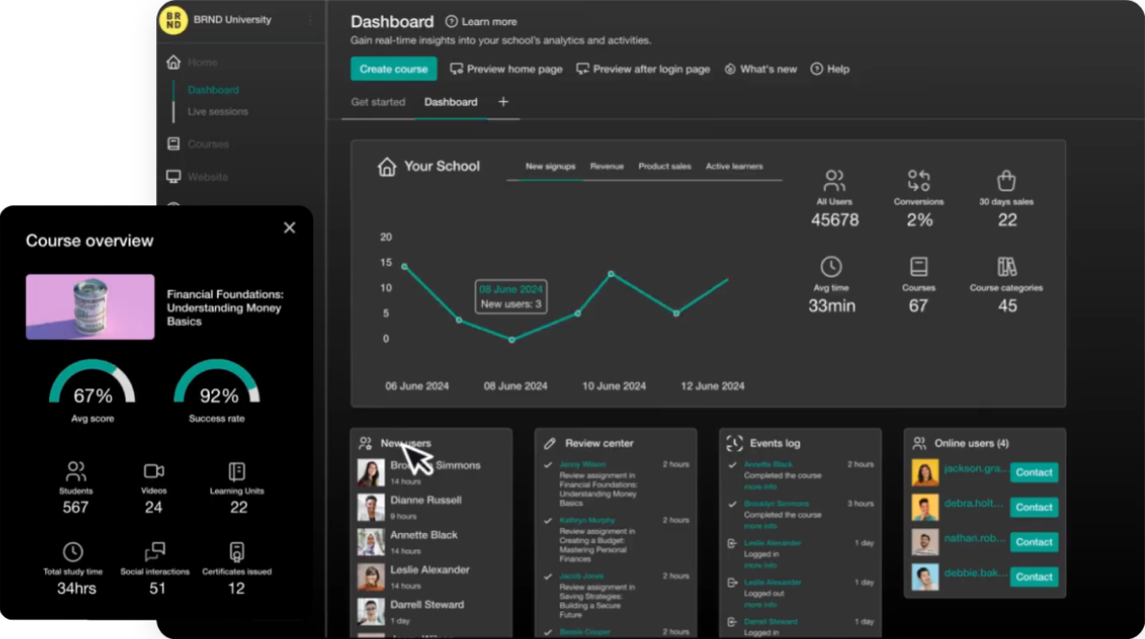Select the Revenue chart tab
The height and width of the screenshot is (639, 1145).
tap(606, 167)
